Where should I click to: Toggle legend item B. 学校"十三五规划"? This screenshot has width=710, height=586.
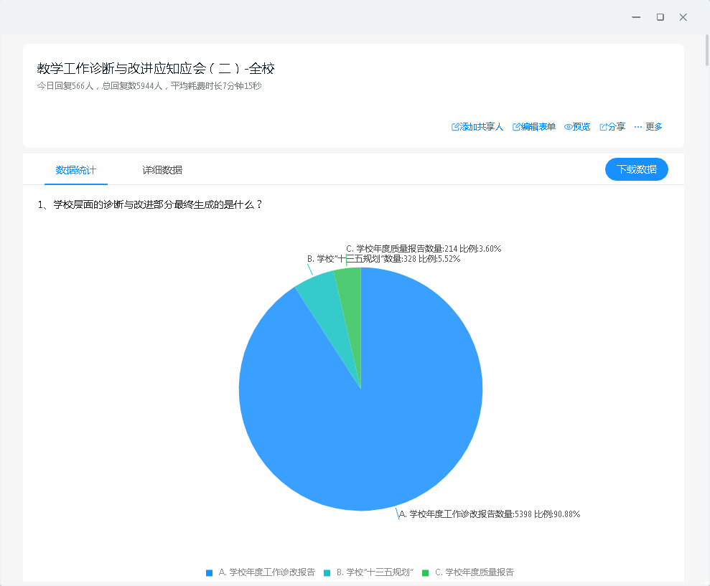369,572
